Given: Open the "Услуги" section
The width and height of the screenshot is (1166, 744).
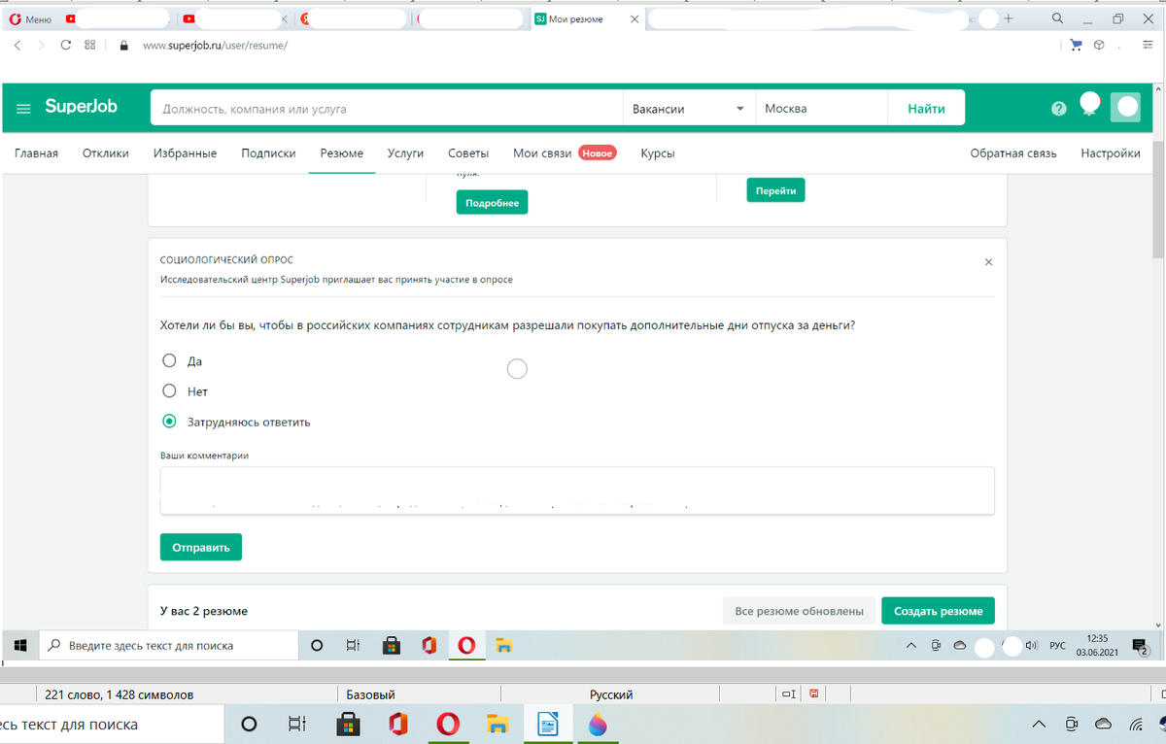Looking at the screenshot, I should (405, 153).
